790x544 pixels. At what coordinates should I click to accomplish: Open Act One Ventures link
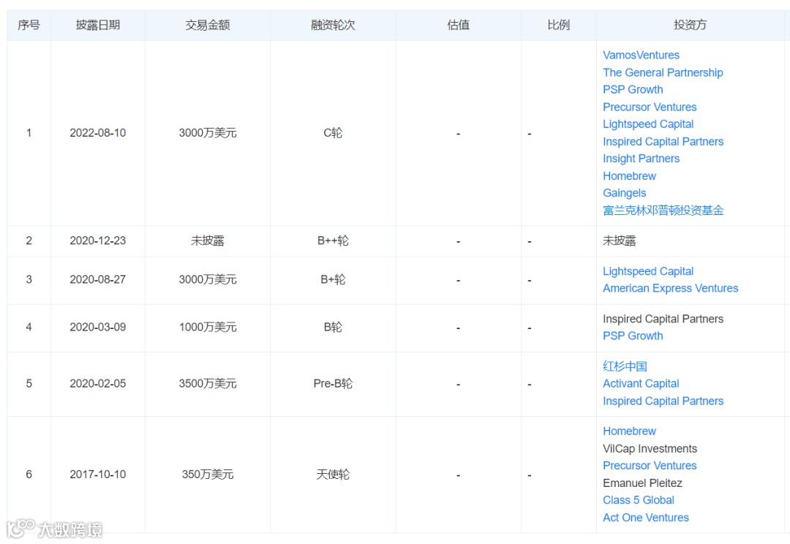coord(645,517)
